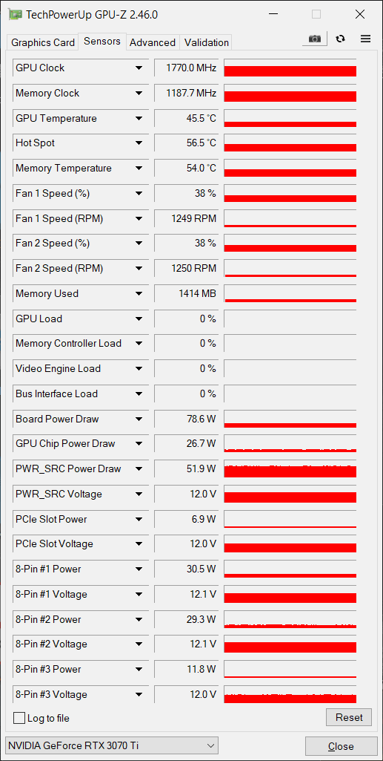Open the Board Power Draw dropdown arrow
The image size is (383, 761).
point(139,419)
